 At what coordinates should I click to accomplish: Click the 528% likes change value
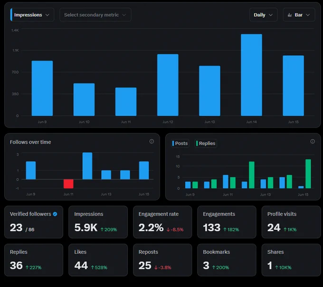pos(99,267)
